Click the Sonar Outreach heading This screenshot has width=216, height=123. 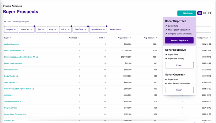coord(175,74)
